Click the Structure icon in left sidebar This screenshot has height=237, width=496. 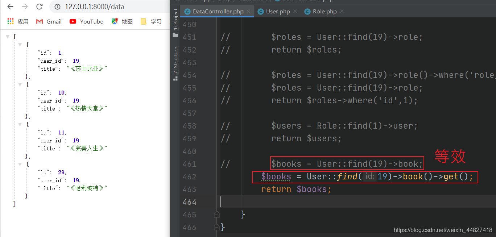(x=175, y=78)
